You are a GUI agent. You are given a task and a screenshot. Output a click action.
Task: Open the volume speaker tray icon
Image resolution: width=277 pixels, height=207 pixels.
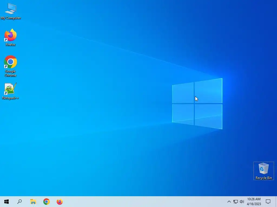pos(242,202)
